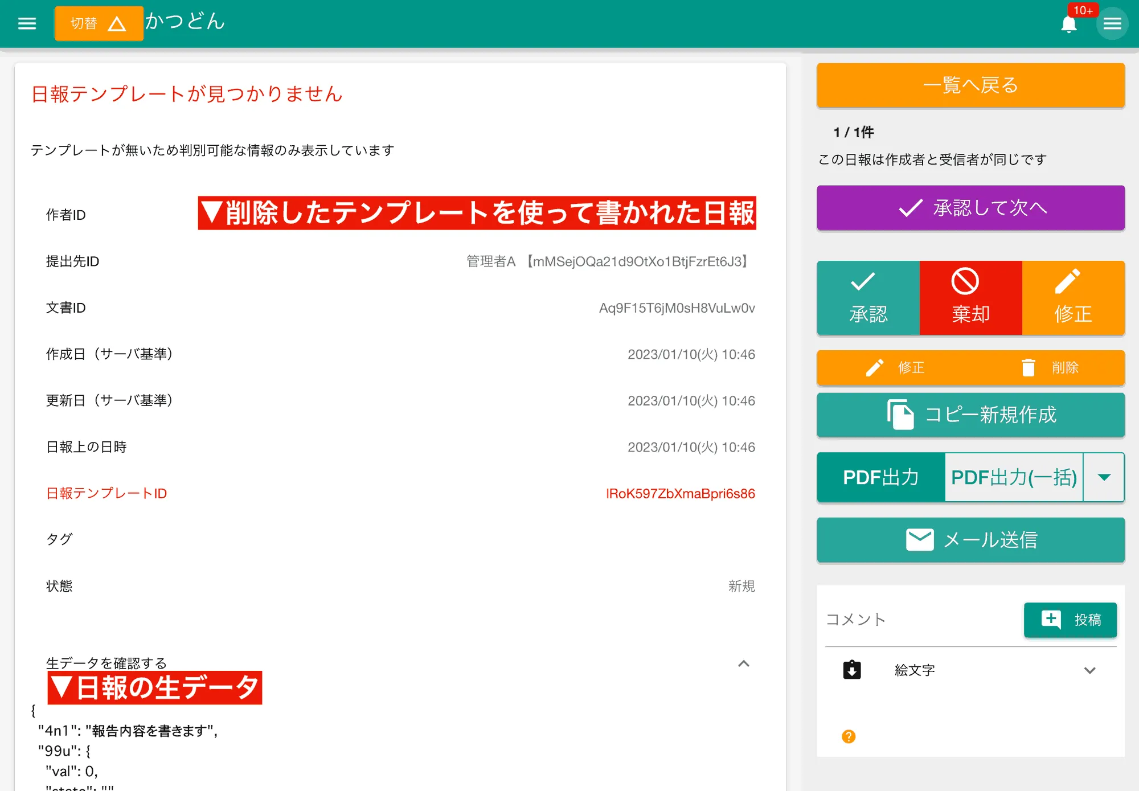Image resolution: width=1139 pixels, height=791 pixels.
Task: Open the account menu at top right
Action: tap(1113, 23)
